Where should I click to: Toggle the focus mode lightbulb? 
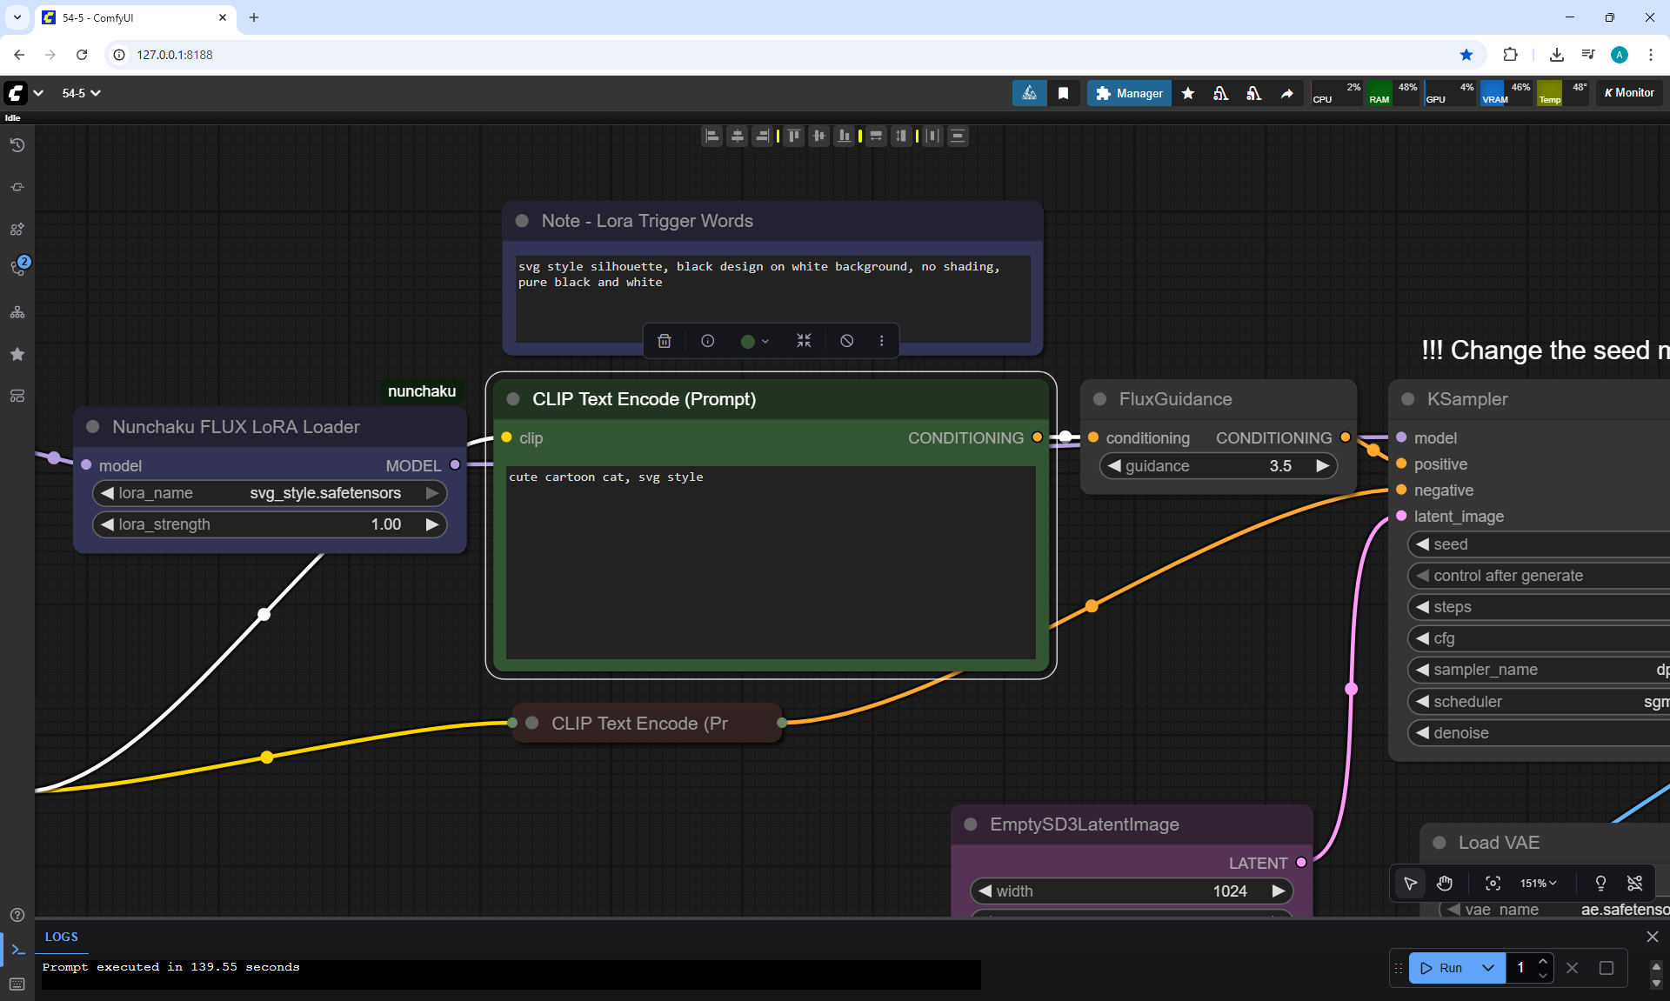1600,884
